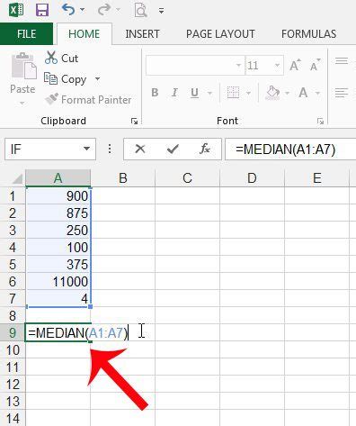Click the formula bar showing =MEDIAN(A1:A7)
This screenshot has width=356, height=426.
290,149
